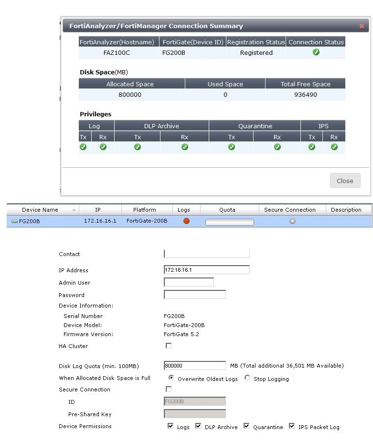
Task: Click the Used Space value 0
Action: (x=225, y=95)
